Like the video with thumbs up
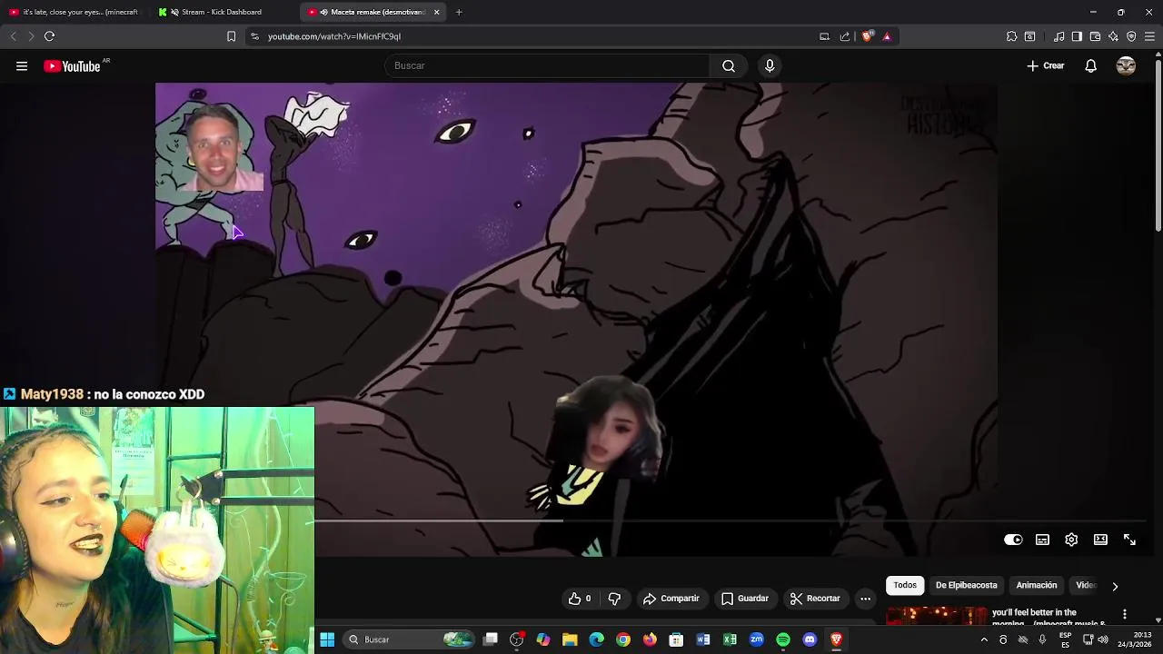The height and width of the screenshot is (654, 1163). (x=579, y=599)
